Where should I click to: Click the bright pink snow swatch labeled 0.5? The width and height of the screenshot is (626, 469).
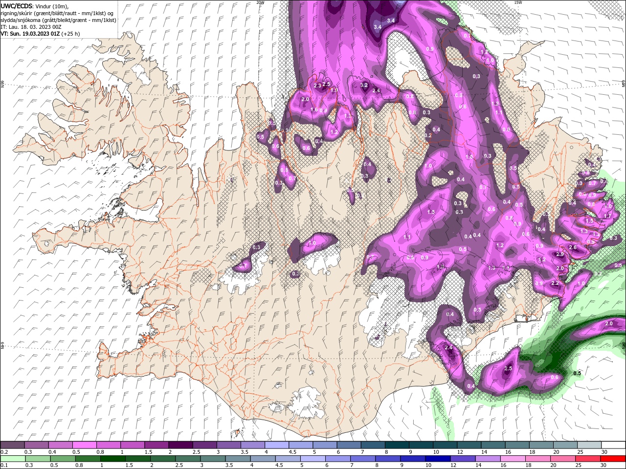click(85, 445)
